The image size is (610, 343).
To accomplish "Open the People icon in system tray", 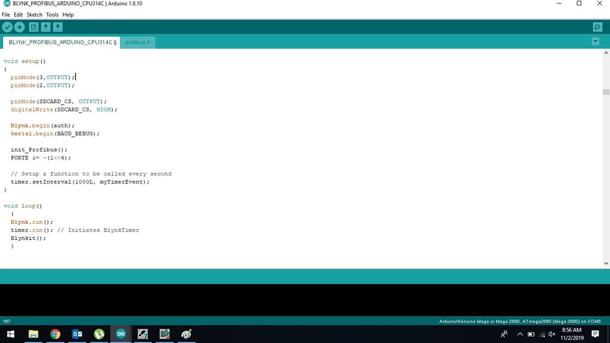I will [x=504, y=334].
